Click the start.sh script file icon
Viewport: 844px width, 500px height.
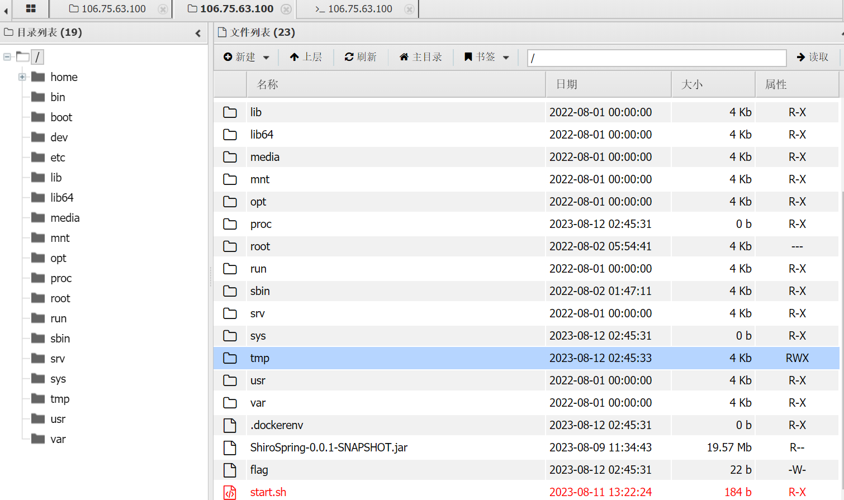point(230,492)
